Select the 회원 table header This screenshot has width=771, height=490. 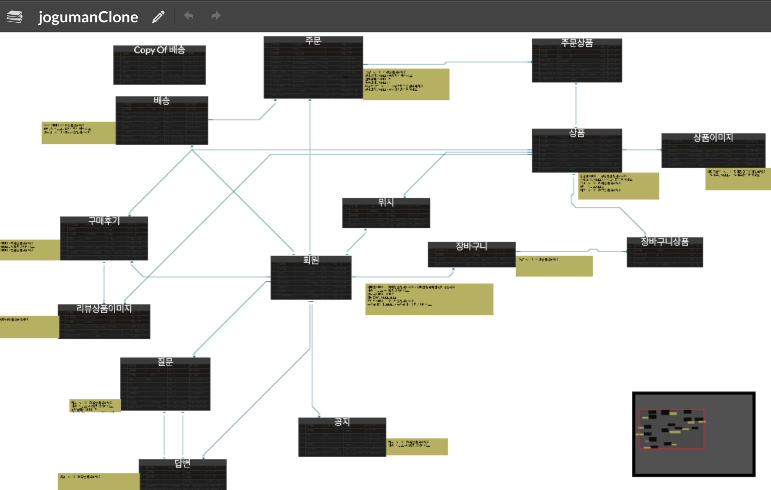[x=311, y=260]
